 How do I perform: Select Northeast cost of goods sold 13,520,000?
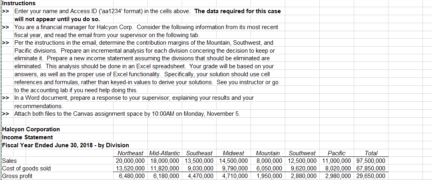coord(130,168)
